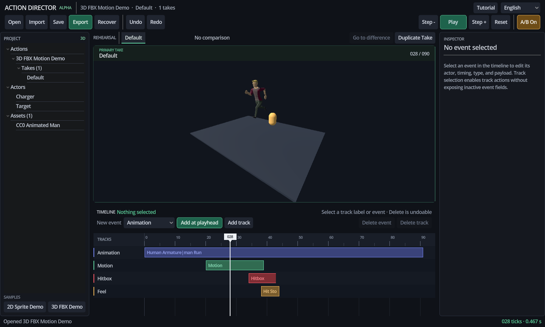
Task: Select the Motion track label
Action: pyautogui.click(x=105, y=266)
